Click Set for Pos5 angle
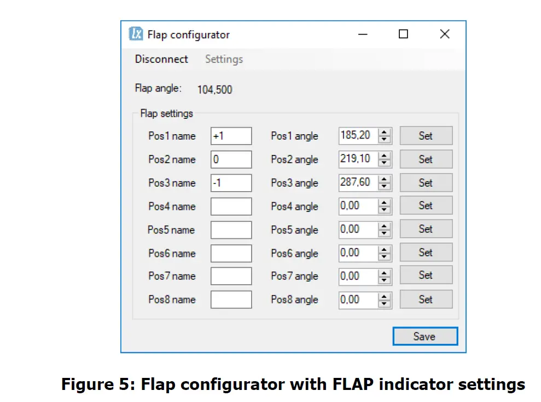 click(426, 229)
